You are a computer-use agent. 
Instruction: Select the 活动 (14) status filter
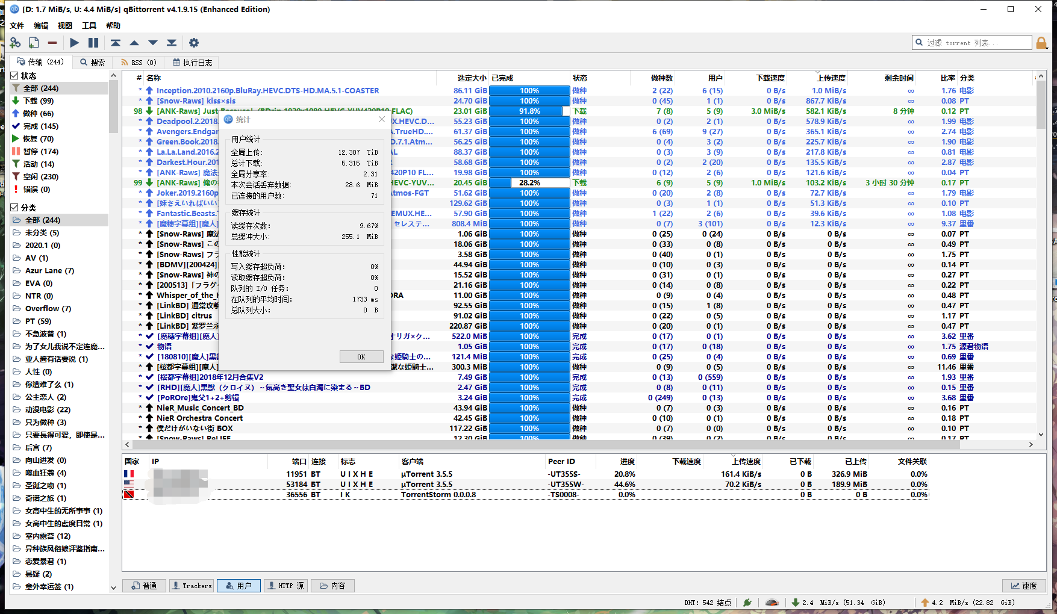[x=59, y=164]
